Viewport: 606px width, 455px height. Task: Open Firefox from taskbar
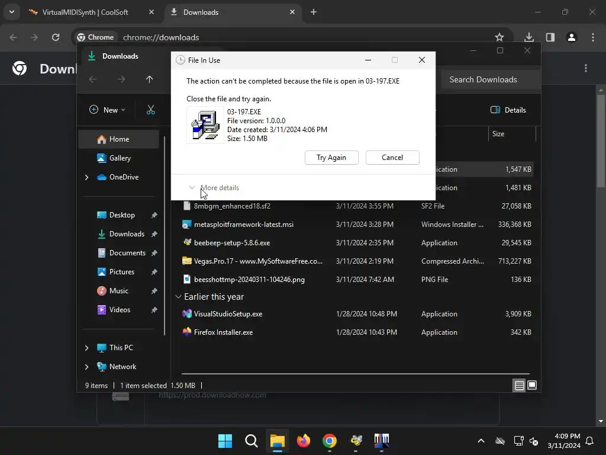(x=304, y=441)
